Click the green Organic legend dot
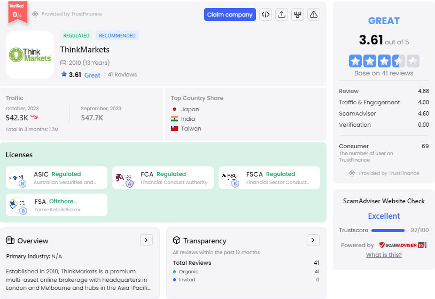Image resolution: width=435 pixels, height=299 pixels. pyautogui.click(x=175, y=272)
